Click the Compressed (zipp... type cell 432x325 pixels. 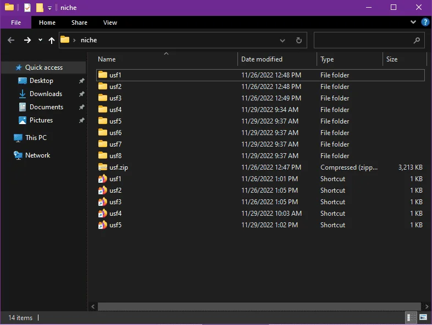point(349,167)
